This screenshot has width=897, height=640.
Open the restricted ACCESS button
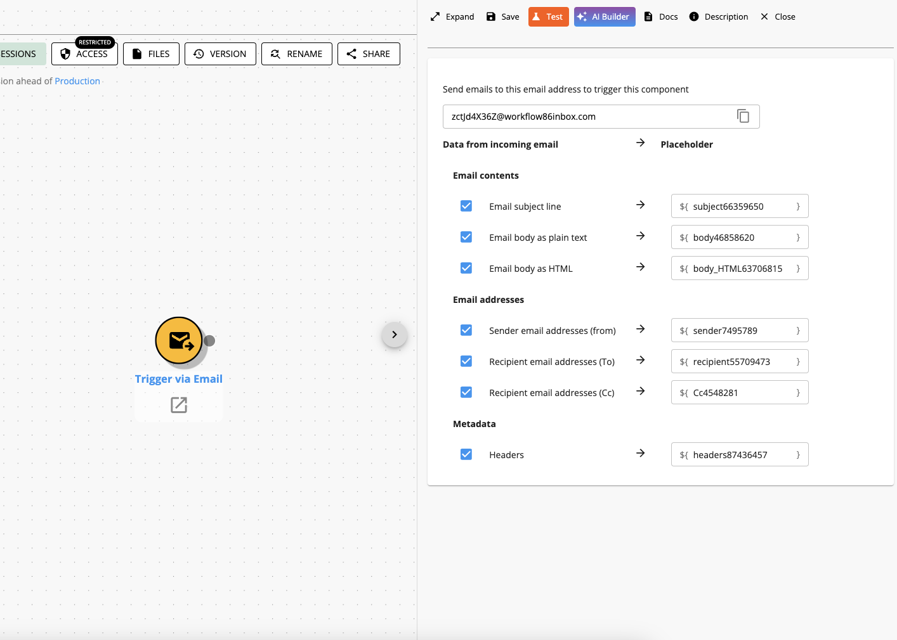[84, 54]
